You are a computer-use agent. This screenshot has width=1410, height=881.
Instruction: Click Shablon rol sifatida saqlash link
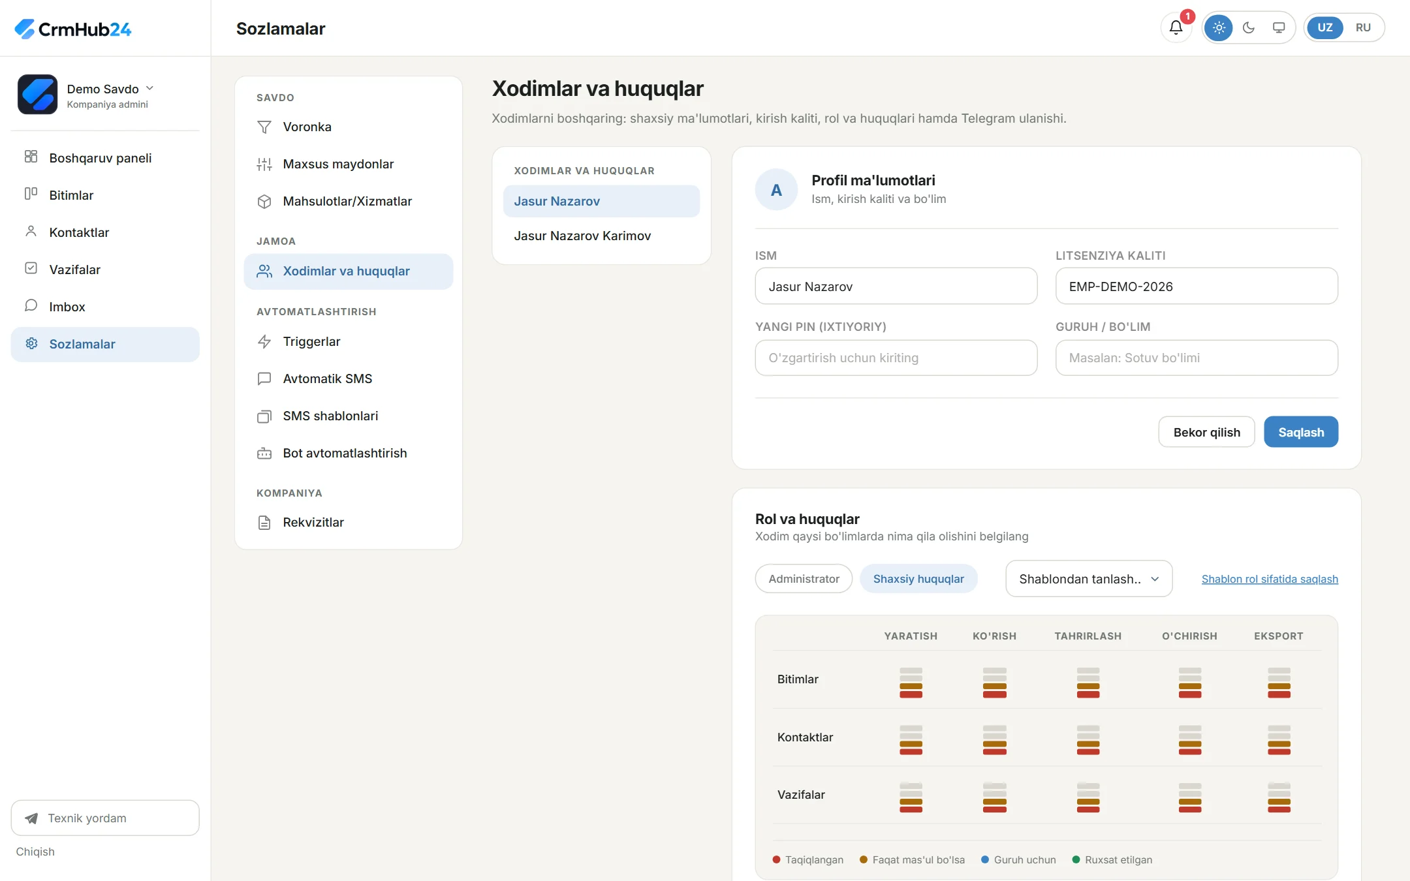point(1270,579)
